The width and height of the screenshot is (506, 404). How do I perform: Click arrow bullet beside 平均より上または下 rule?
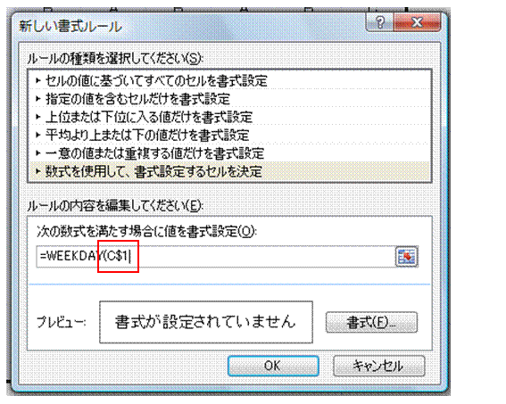point(38,135)
